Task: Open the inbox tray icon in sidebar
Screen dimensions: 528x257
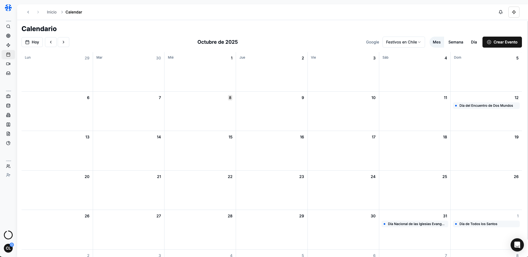Action: 8,73
